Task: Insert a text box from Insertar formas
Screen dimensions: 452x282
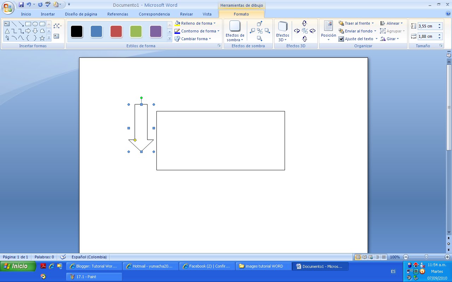Action: (56, 36)
